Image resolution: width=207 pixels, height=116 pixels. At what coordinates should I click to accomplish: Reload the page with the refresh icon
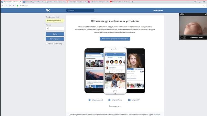coord(10,5)
